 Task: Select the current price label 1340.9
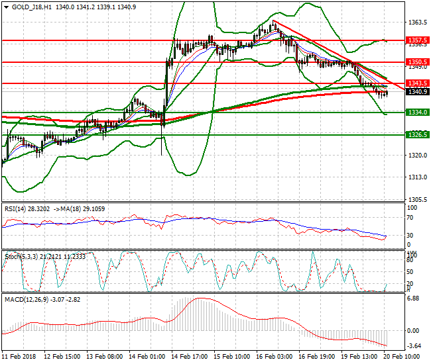coord(418,91)
